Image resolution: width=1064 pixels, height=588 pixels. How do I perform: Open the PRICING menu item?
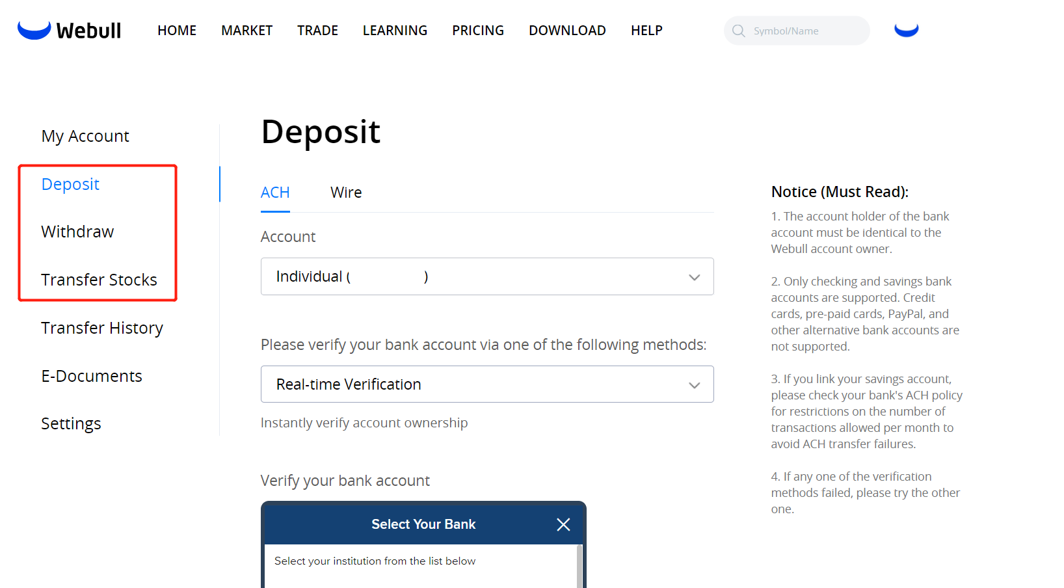[478, 31]
